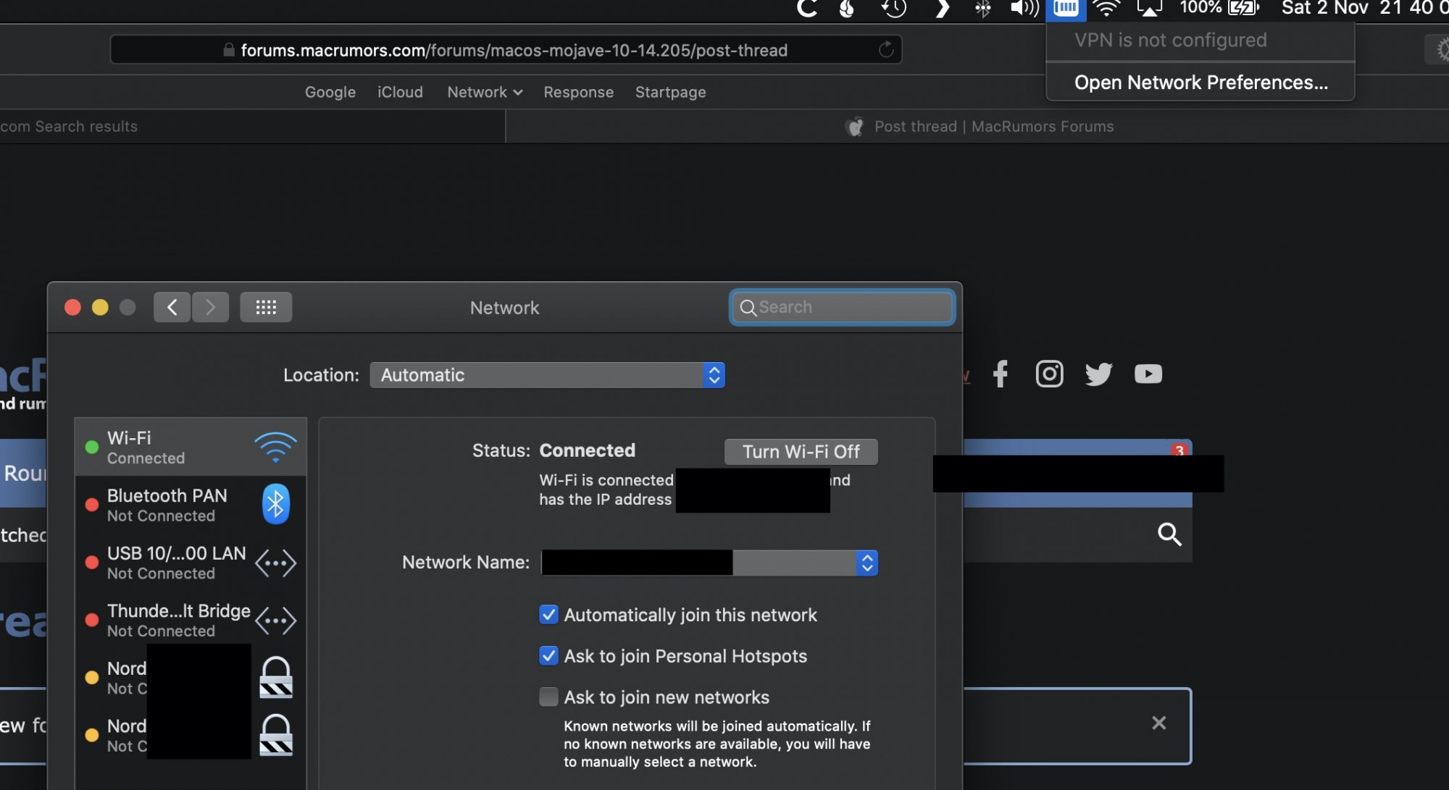Open MacRumors YouTube icon
Image resolution: width=1449 pixels, height=790 pixels.
(1148, 374)
